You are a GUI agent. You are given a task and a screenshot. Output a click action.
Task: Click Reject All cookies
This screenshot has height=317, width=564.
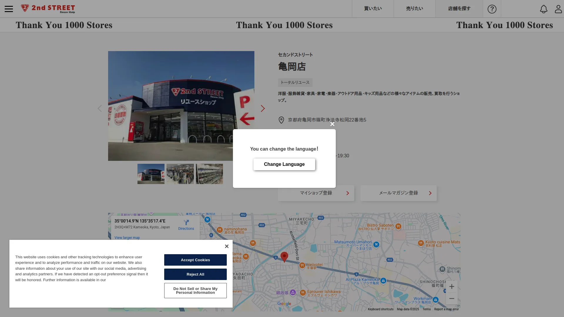195,274
